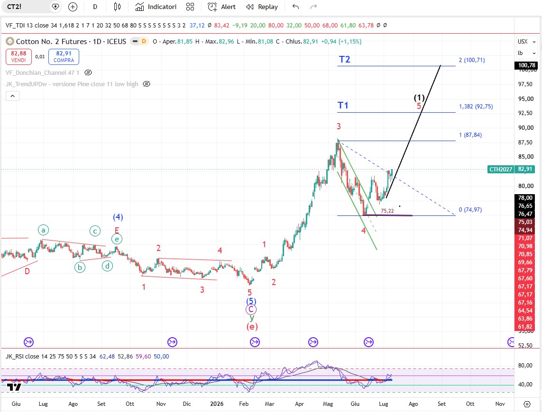Image resolution: width=542 pixels, height=412 pixels.
Task: Select the circled a wave label
Action: tap(43, 230)
